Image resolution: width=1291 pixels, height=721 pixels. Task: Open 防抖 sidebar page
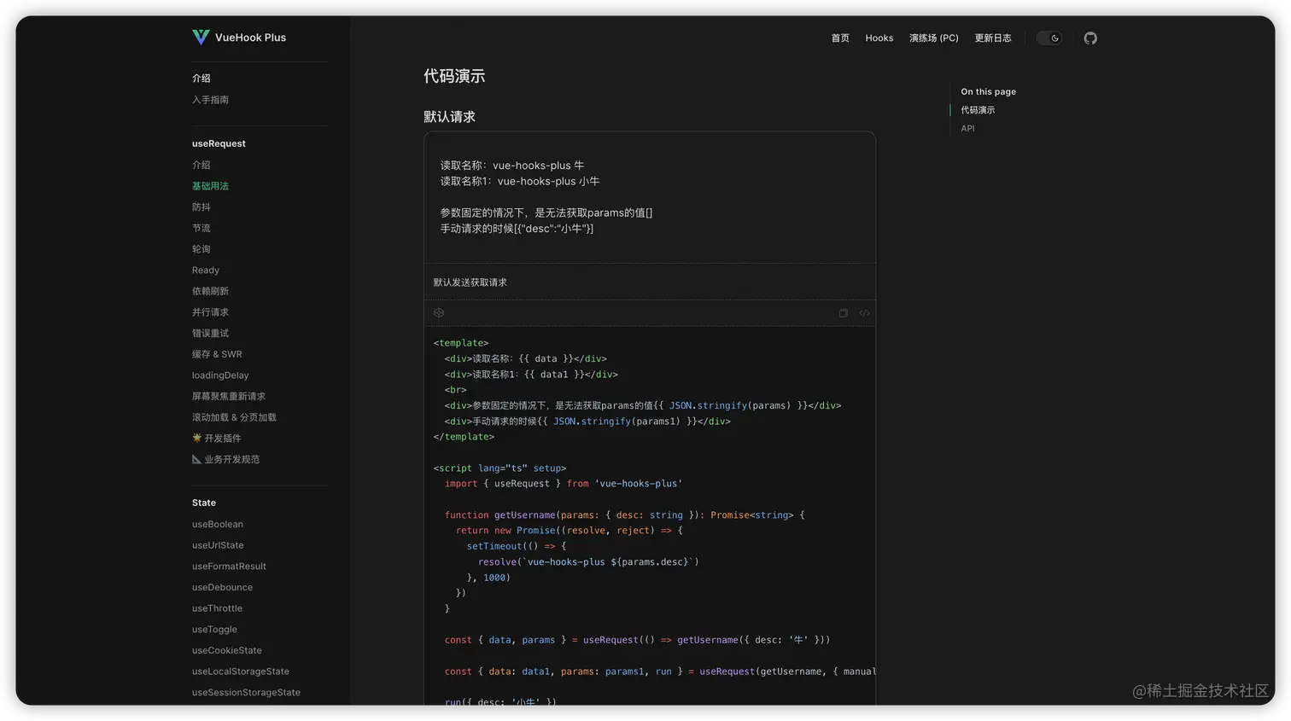201,207
